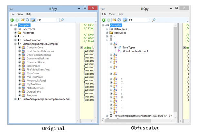Select NativeMethods class
This screenshot has height=134, width=206.
[35, 88]
